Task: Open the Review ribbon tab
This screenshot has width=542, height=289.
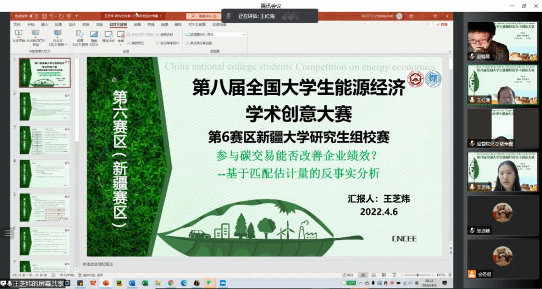Action: click(151, 24)
